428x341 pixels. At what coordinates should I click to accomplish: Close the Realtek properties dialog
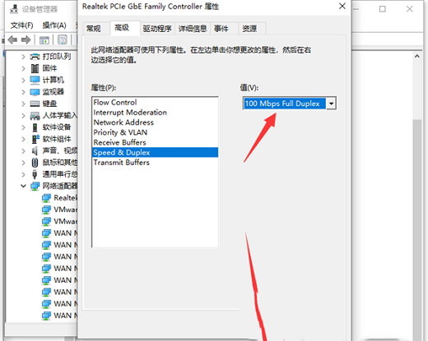(342, 6)
